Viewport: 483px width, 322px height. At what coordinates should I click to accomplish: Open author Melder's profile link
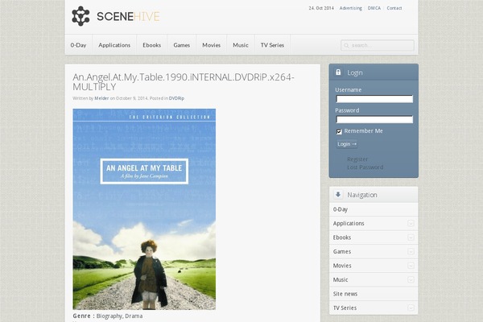pyautogui.click(x=101, y=98)
